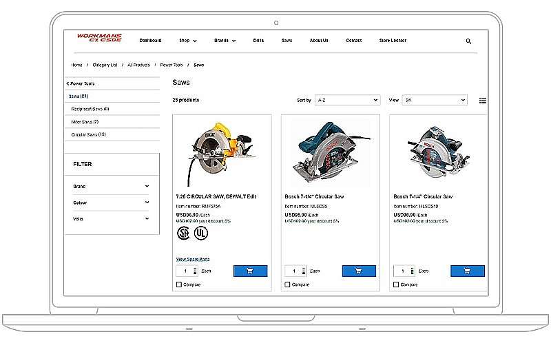
Task: Open Contact page
Action: coord(353,41)
